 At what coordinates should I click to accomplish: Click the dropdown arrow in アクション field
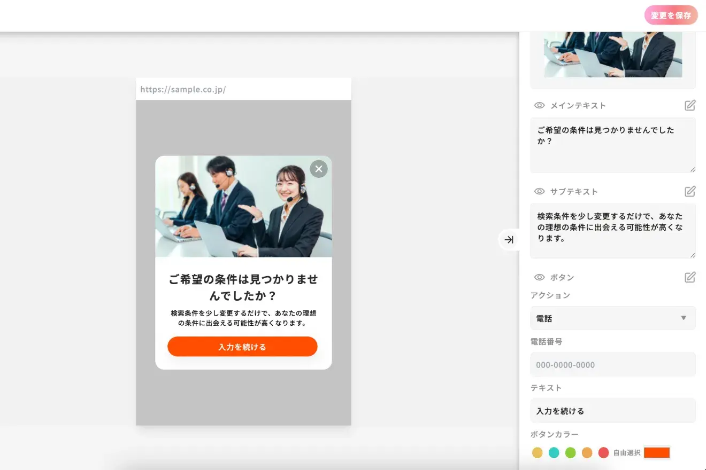(x=683, y=318)
